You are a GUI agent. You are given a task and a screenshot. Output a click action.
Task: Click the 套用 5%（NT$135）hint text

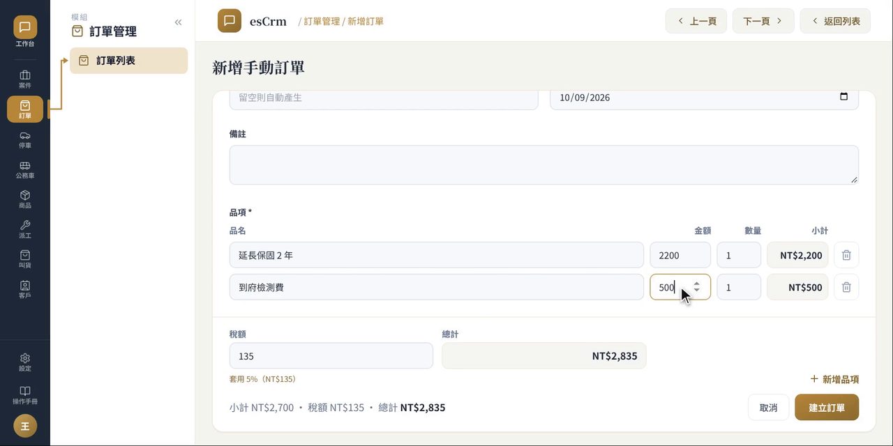263,379
